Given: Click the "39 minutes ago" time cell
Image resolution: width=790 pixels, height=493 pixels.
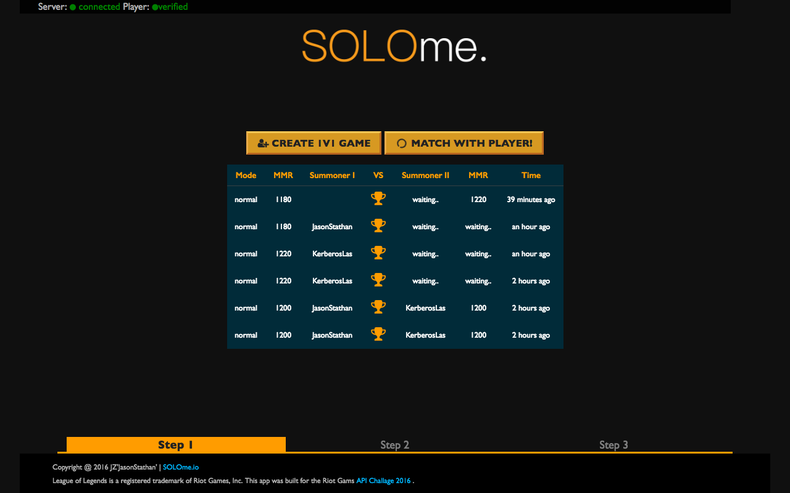Looking at the screenshot, I should point(531,200).
